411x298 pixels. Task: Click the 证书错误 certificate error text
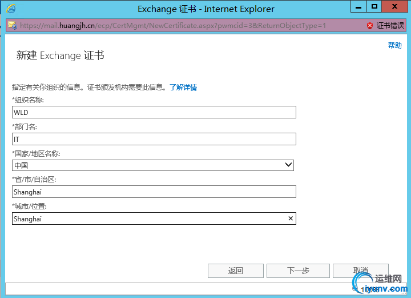click(x=390, y=26)
